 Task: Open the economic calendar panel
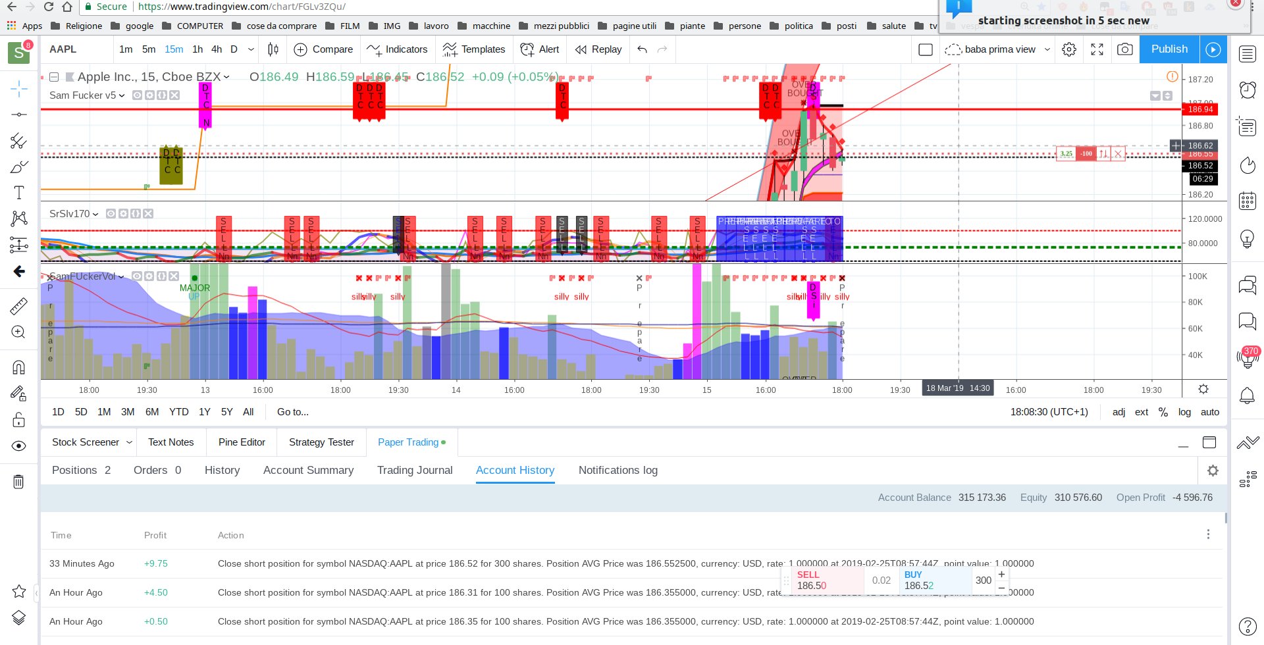point(1248,201)
